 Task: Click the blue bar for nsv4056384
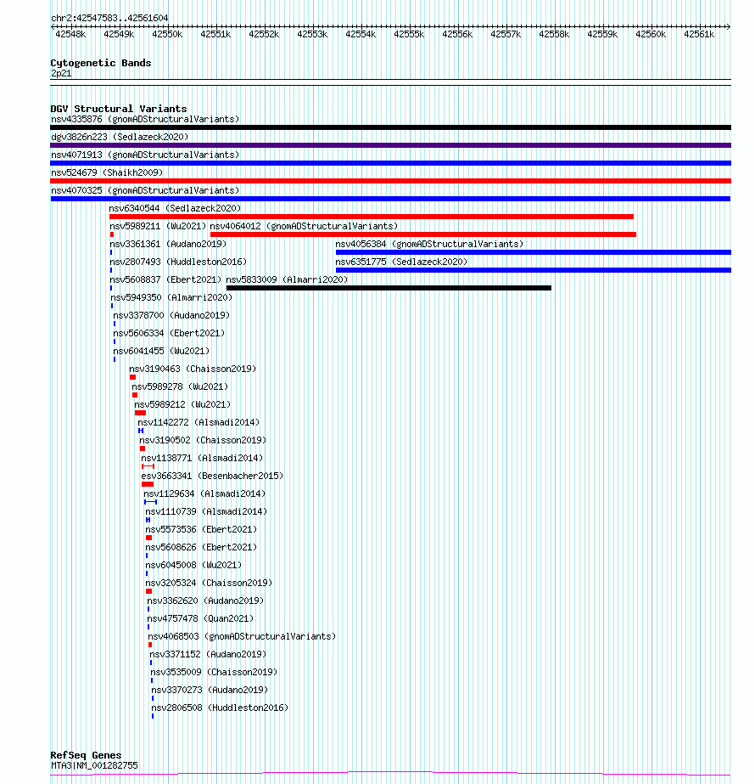[534, 252]
